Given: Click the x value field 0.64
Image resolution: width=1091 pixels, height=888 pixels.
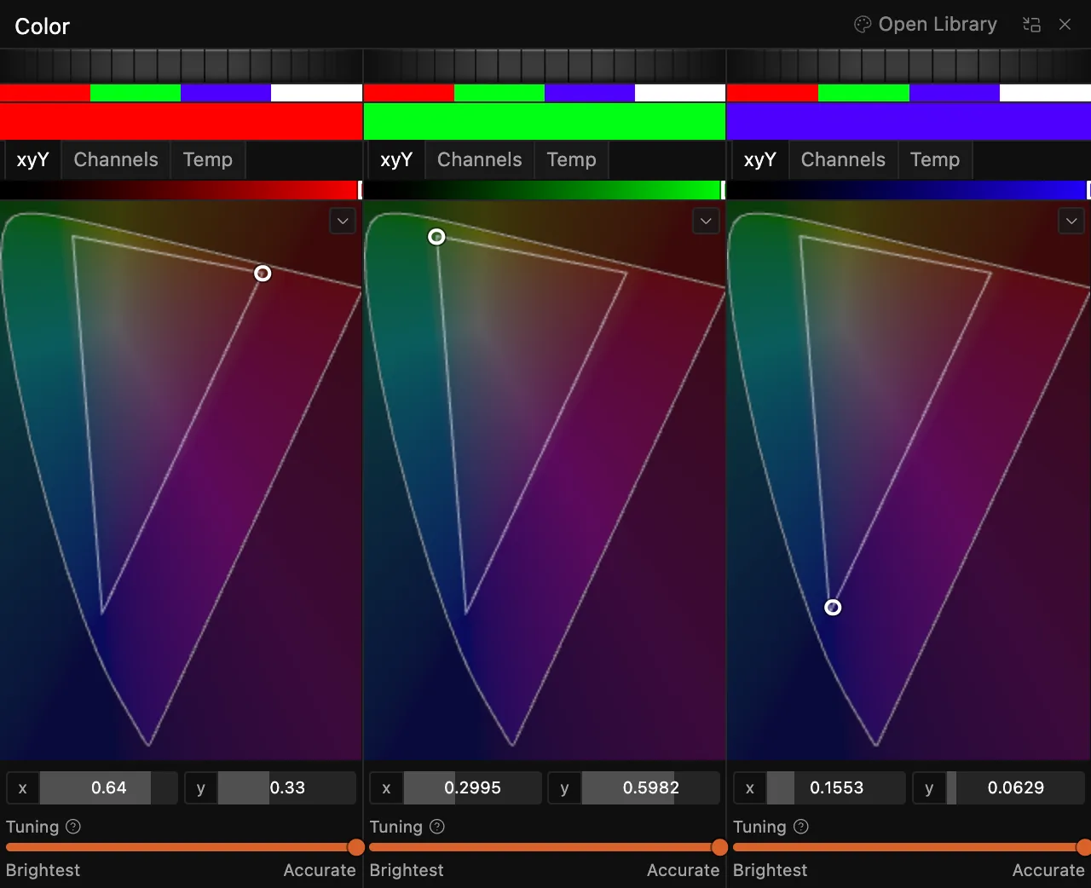Looking at the screenshot, I should (x=109, y=788).
